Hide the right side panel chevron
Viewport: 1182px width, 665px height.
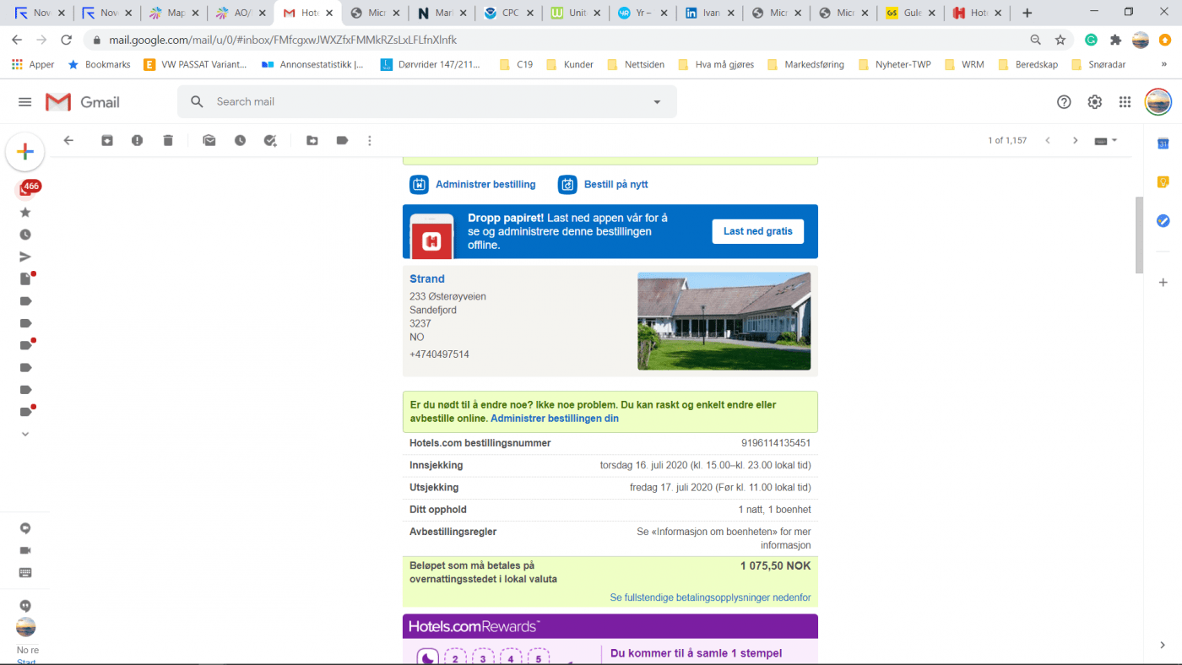(x=1163, y=646)
